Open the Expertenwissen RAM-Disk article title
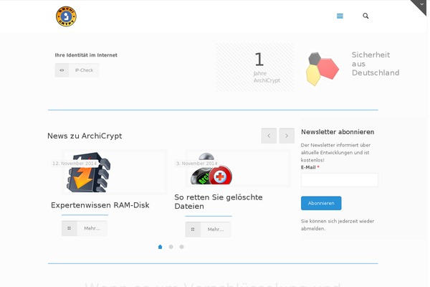The width and height of the screenshot is (430, 287). click(x=100, y=205)
